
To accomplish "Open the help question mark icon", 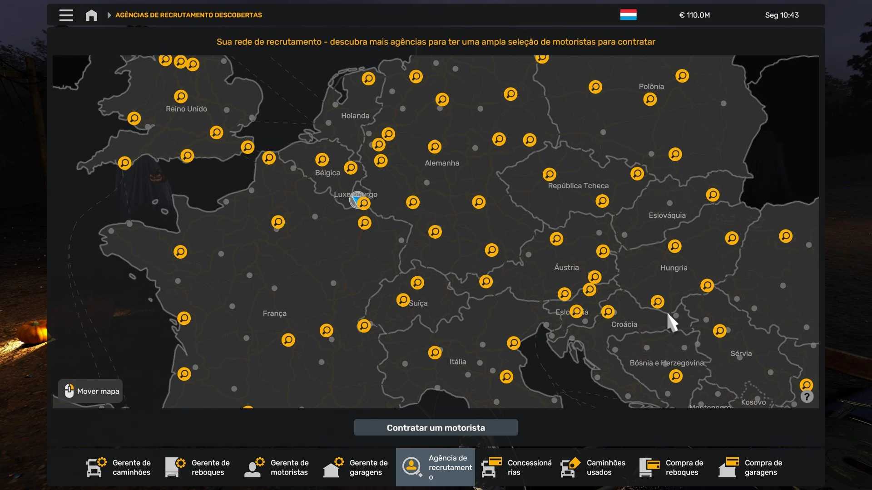I will coord(807,397).
